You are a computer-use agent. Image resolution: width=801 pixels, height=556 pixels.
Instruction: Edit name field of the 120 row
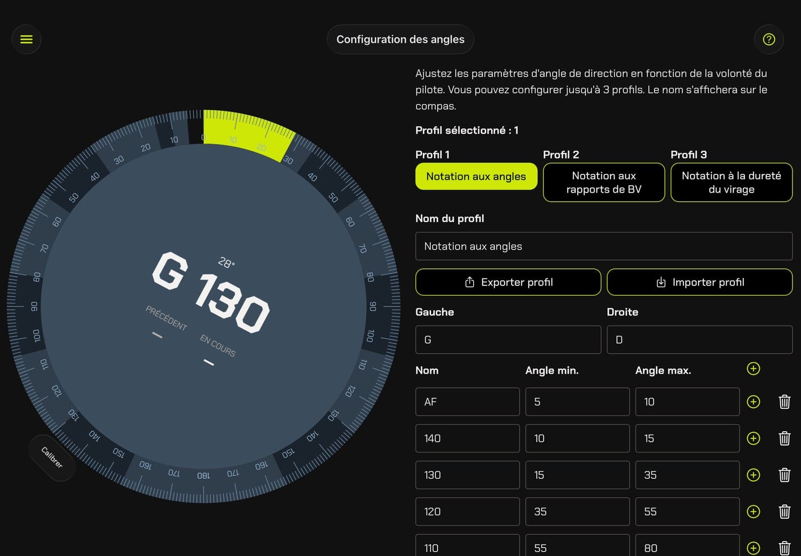(x=467, y=512)
